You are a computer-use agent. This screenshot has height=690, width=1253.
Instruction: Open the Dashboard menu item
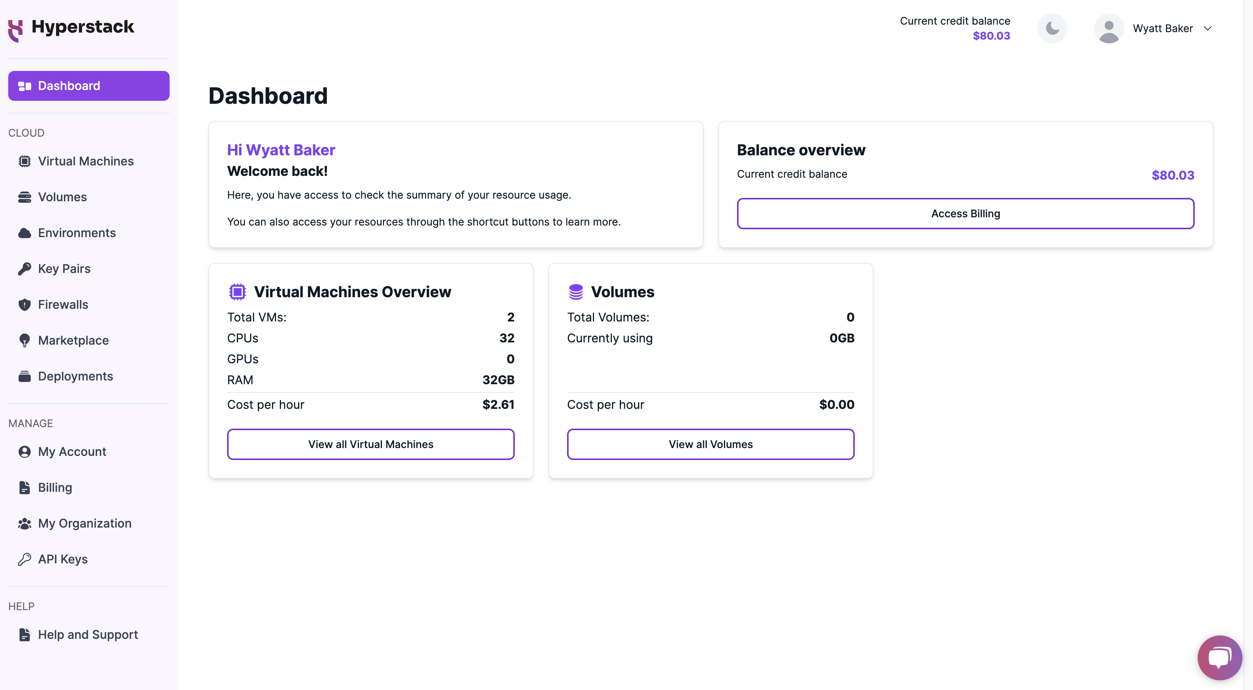tap(89, 86)
